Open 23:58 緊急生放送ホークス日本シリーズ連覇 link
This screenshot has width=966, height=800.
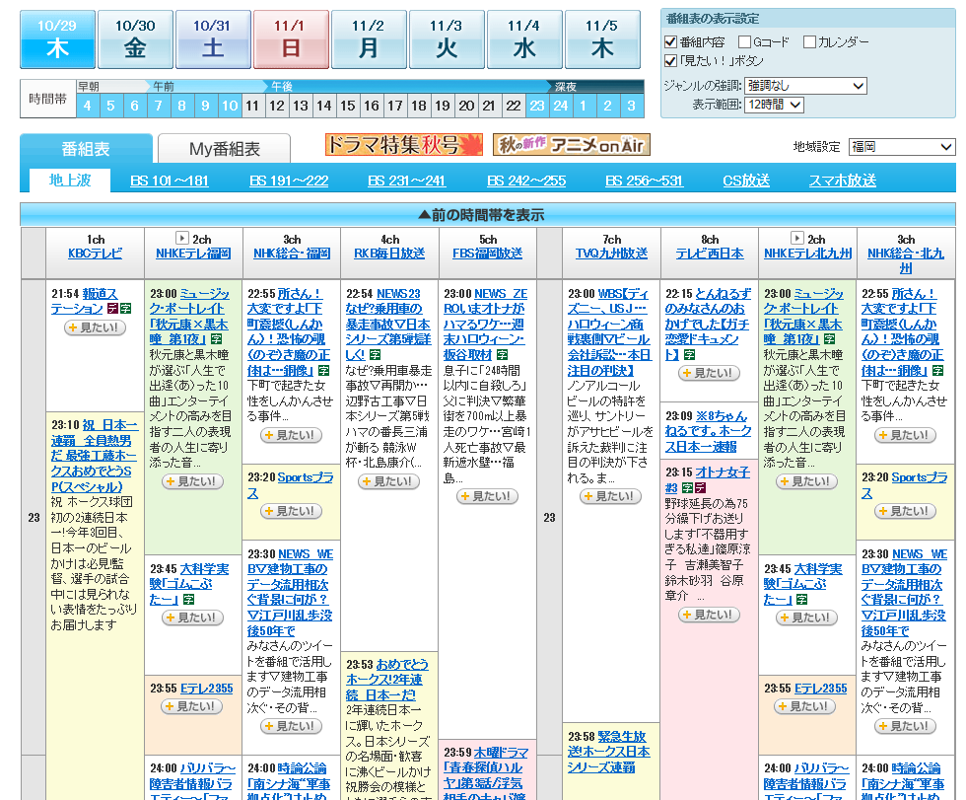(609, 752)
